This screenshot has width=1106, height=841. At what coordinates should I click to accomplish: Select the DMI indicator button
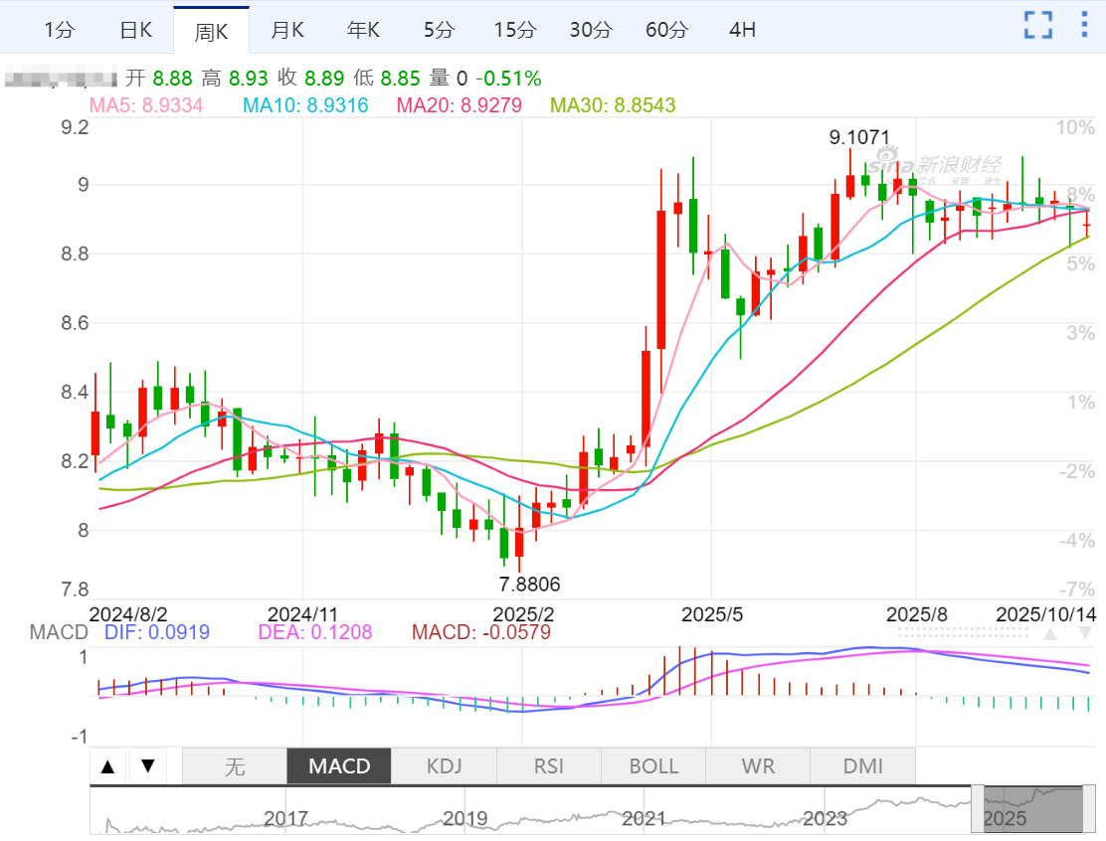coord(862,766)
